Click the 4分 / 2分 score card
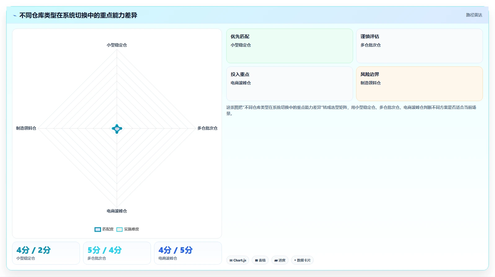495x277 pixels. click(46, 253)
